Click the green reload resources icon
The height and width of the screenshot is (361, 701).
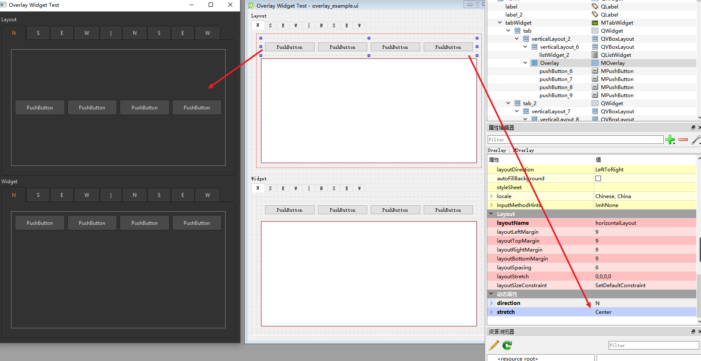click(x=507, y=345)
